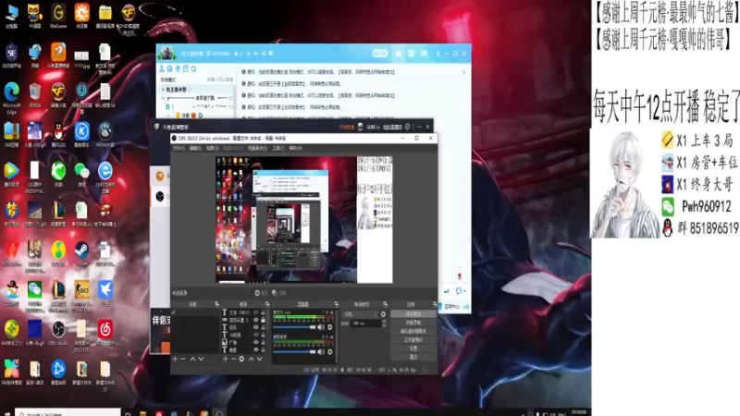Viewport: 740px width, 416px height.
Task: Adjust first audio channel volume slider
Action: coord(294,327)
